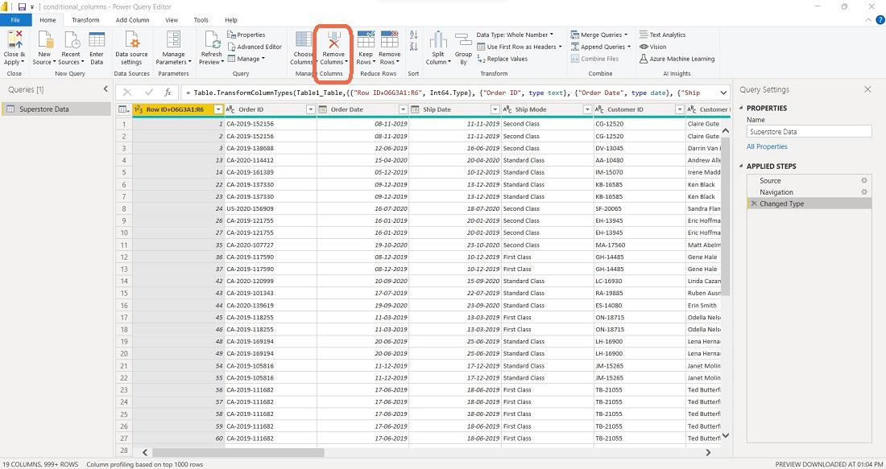The height and width of the screenshot is (469, 886).
Task: Click the horizontal scrollbar thumb
Action: point(238,453)
